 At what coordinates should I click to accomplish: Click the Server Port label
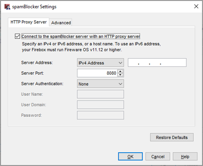coord(32,73)
